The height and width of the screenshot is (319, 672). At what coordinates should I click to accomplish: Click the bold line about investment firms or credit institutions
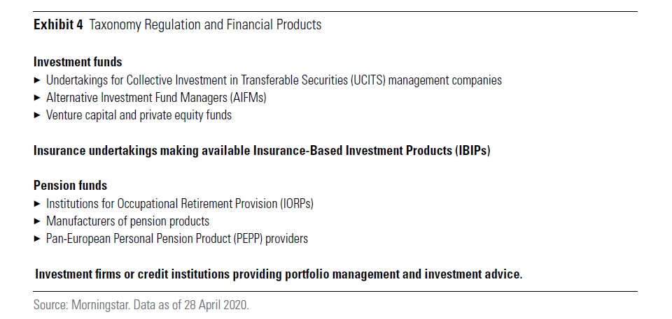279,274
